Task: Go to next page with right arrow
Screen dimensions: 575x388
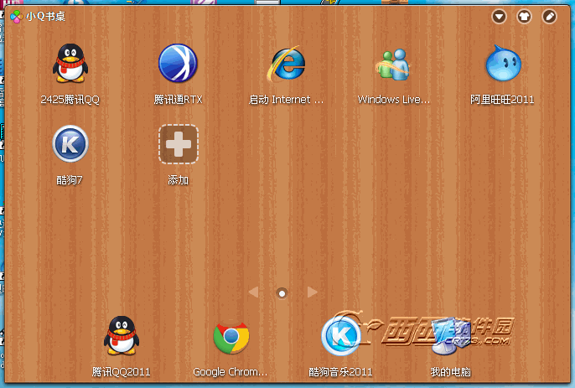Action: pyautogui.click(x=312, y=292)
